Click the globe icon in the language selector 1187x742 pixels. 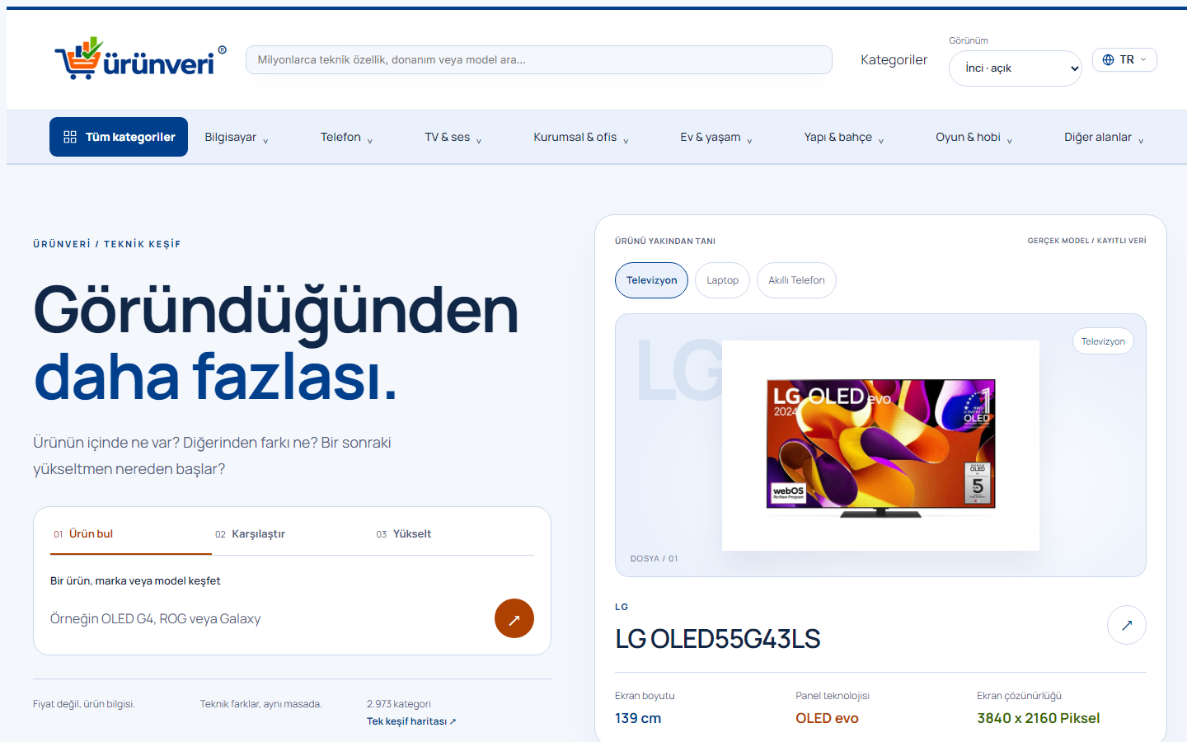coord(1108,59)
